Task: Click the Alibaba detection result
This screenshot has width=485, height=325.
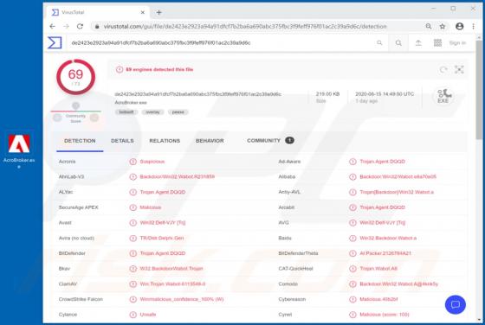Action: (398, 177)
